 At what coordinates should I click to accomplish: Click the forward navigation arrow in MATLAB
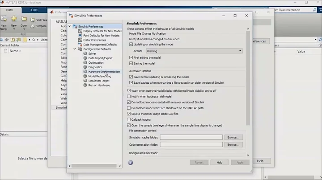[x=7, y=40]
